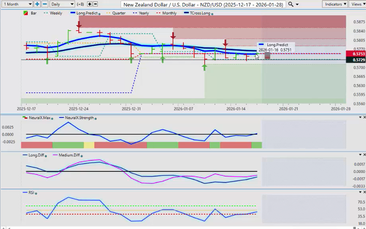The image size is (366, 229).
Task: Click the black minus forecast decrement button
Action: coord(95,4)
